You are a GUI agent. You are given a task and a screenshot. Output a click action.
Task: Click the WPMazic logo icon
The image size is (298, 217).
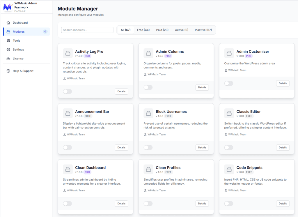8,7
